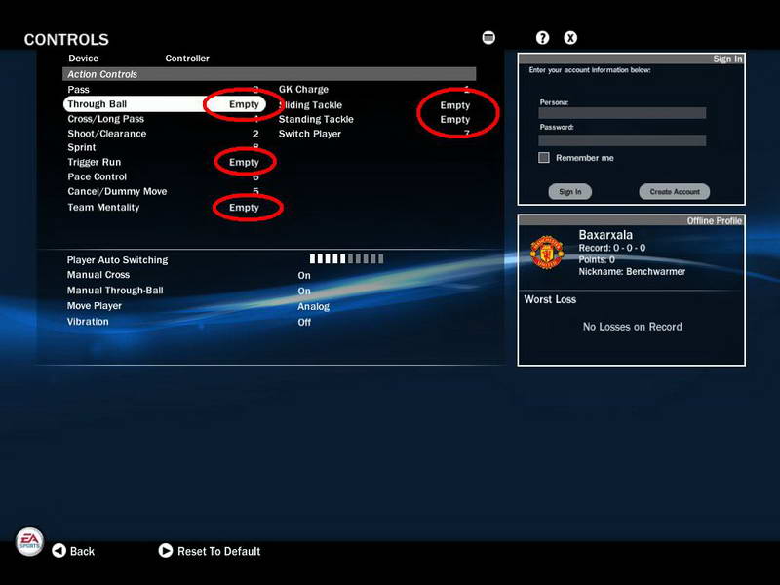Click the minimize window icon
The height and width of the screenshot is (585, 780).
point(488,38)
